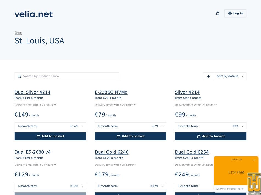Go to the Shop breadcrumb link
The height and width of the screenshot is (195, 261).
[x=18, y=33]
